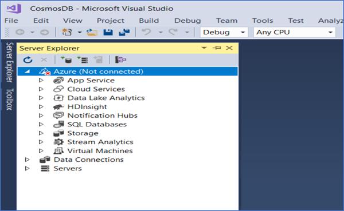Open the Debug menu

point(187,21)
